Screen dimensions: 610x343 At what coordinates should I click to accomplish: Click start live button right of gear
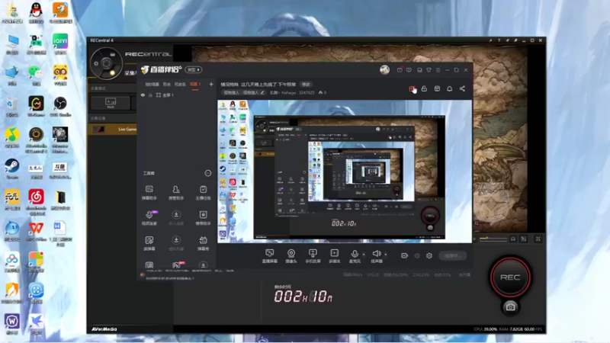point(452,255)
